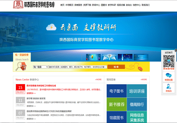This screenshot has width=177, height=123.
Task: Click 查看更多 under the first red news
Action: click(x=31, y=93)
